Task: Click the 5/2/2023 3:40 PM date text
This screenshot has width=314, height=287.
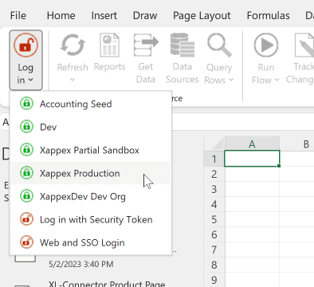Action: pyautogui.click(x=81, y=264)
